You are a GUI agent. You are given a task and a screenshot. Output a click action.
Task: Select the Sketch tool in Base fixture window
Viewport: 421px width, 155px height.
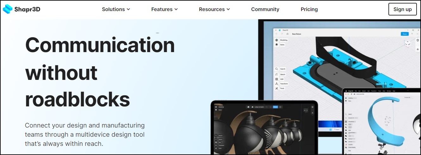click(x=276, y=75)
